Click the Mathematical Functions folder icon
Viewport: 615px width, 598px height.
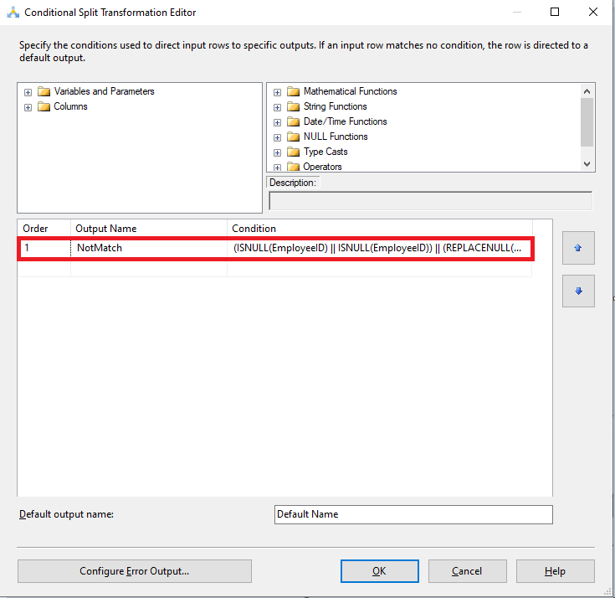tap(293, 91)
